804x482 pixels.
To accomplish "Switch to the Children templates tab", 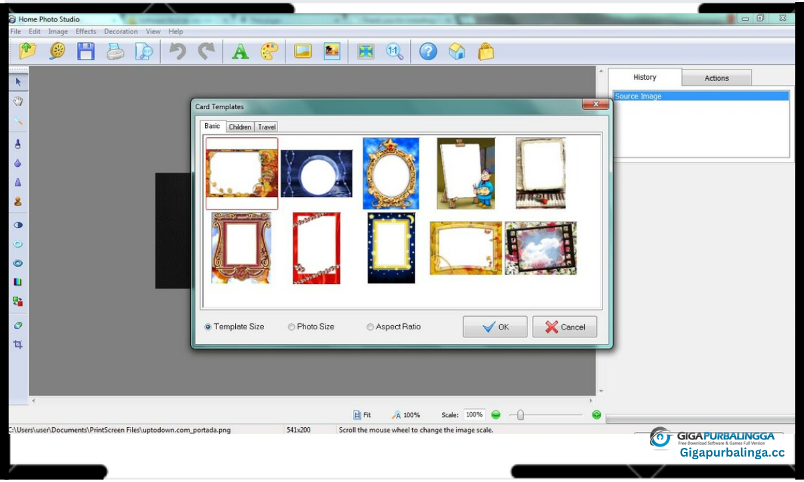I will 240,127.
